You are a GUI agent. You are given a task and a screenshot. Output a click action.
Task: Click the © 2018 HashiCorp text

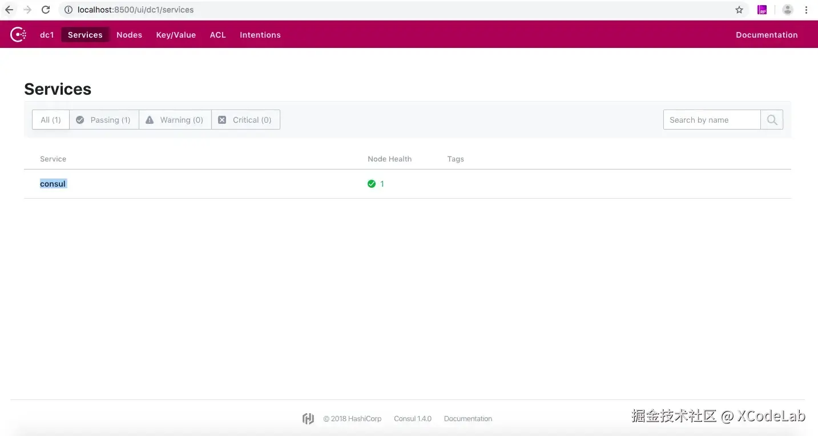click(352, 419)
